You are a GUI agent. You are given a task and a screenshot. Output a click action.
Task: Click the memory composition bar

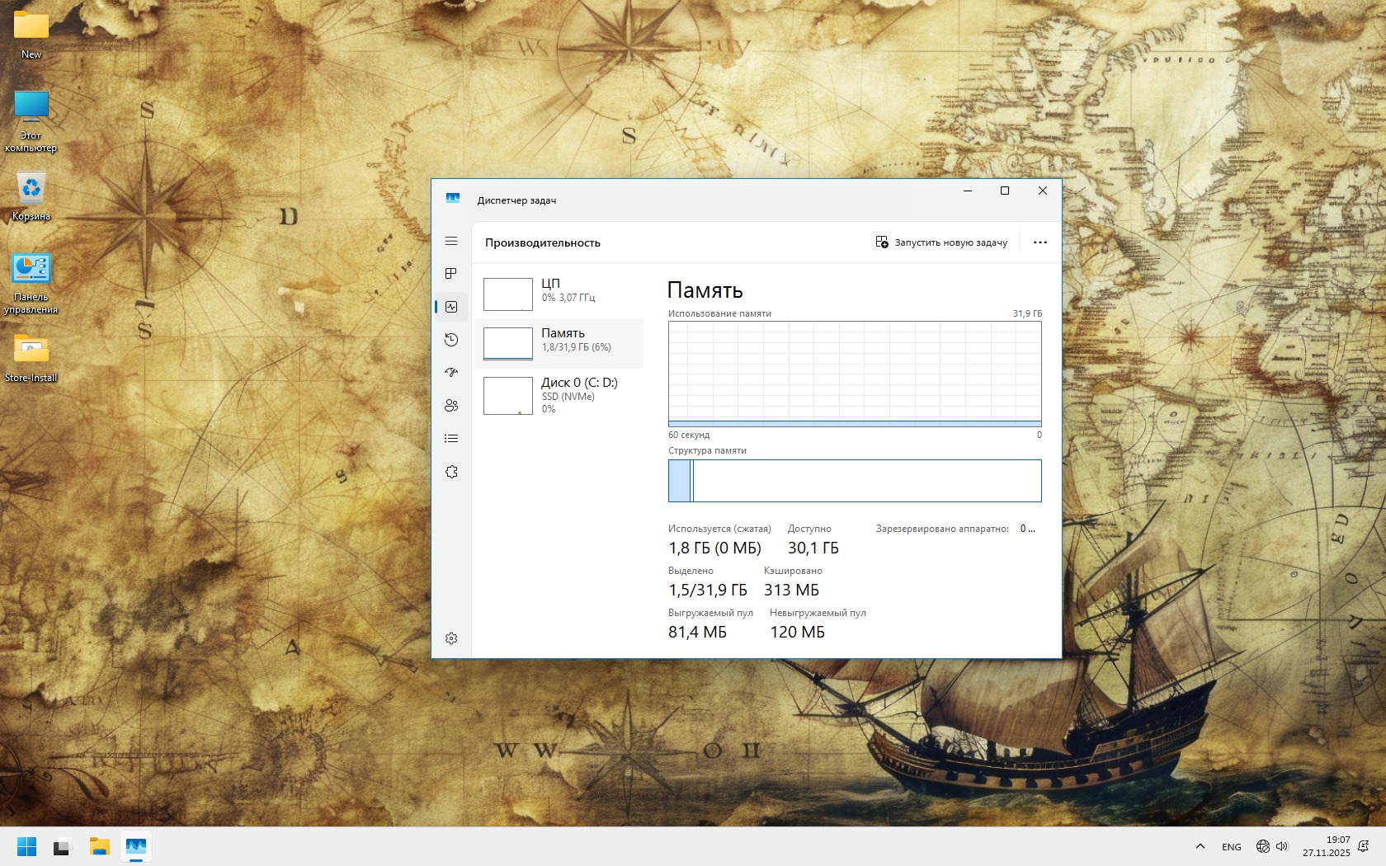pyautogui.click(x=855, y=481)
